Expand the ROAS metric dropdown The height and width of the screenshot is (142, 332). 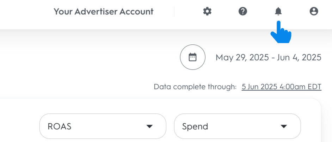(x=103, y=126)
